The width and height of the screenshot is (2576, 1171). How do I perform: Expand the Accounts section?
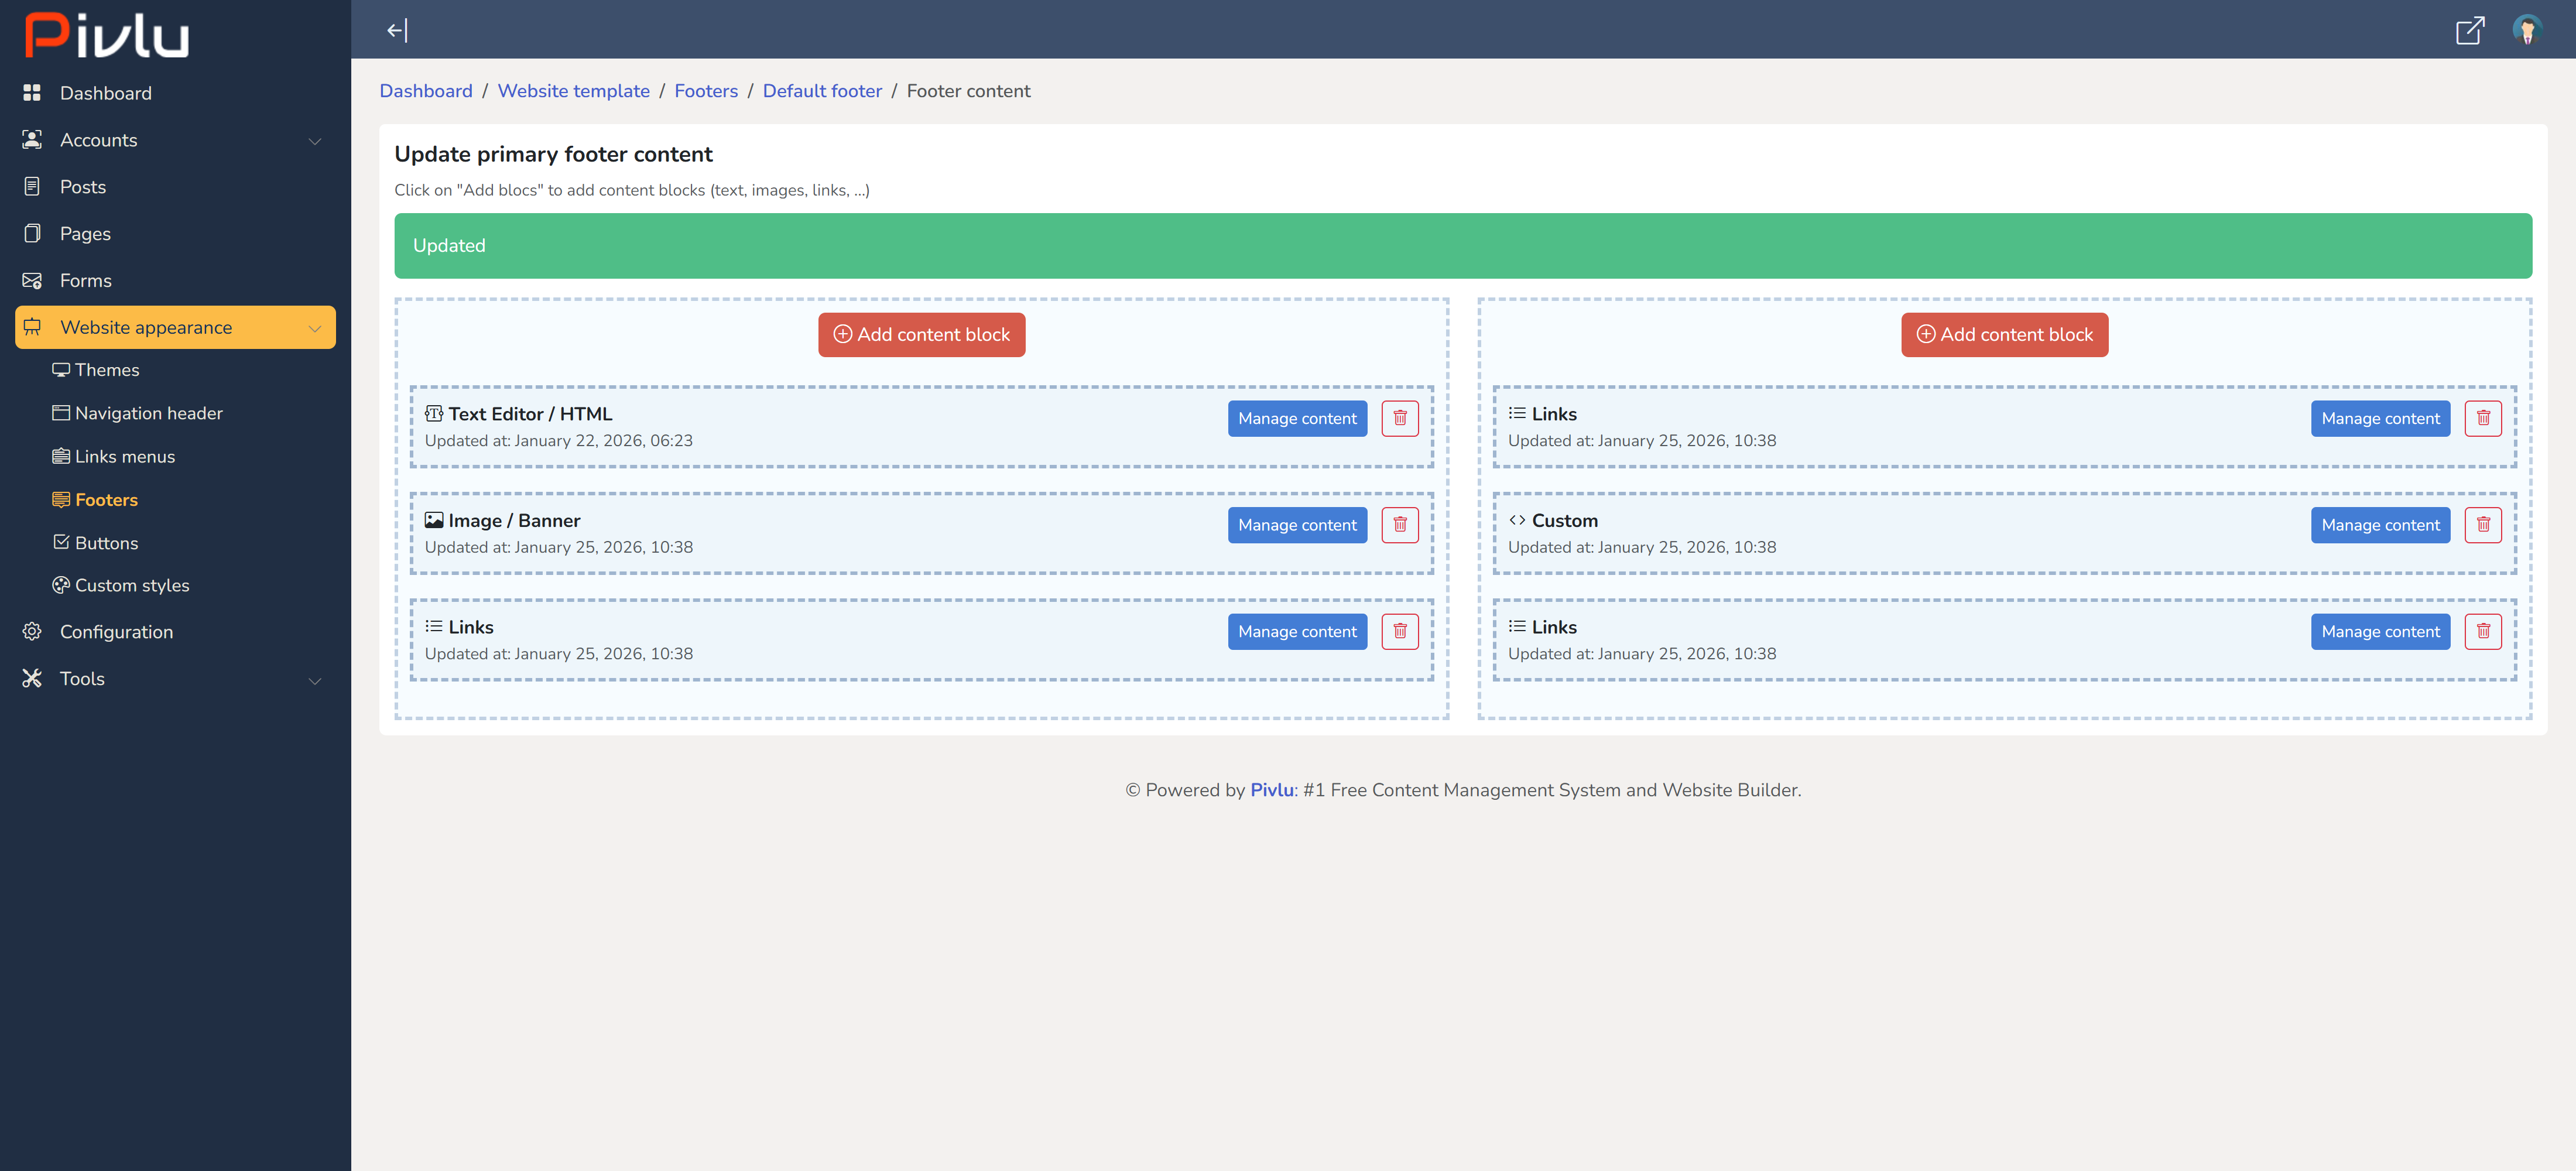coord(316,140)
